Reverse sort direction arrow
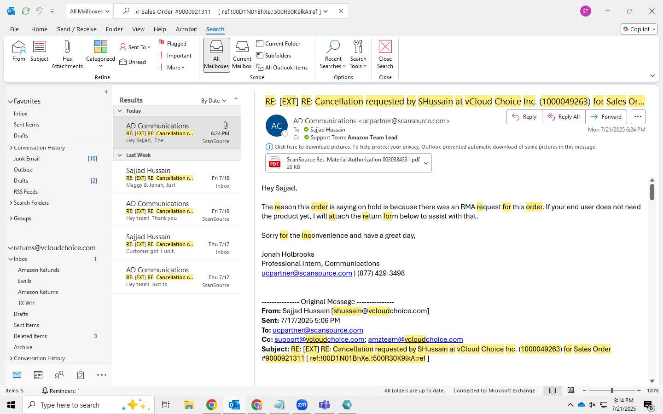The image size is (663, 414). [x=236, y=100]
